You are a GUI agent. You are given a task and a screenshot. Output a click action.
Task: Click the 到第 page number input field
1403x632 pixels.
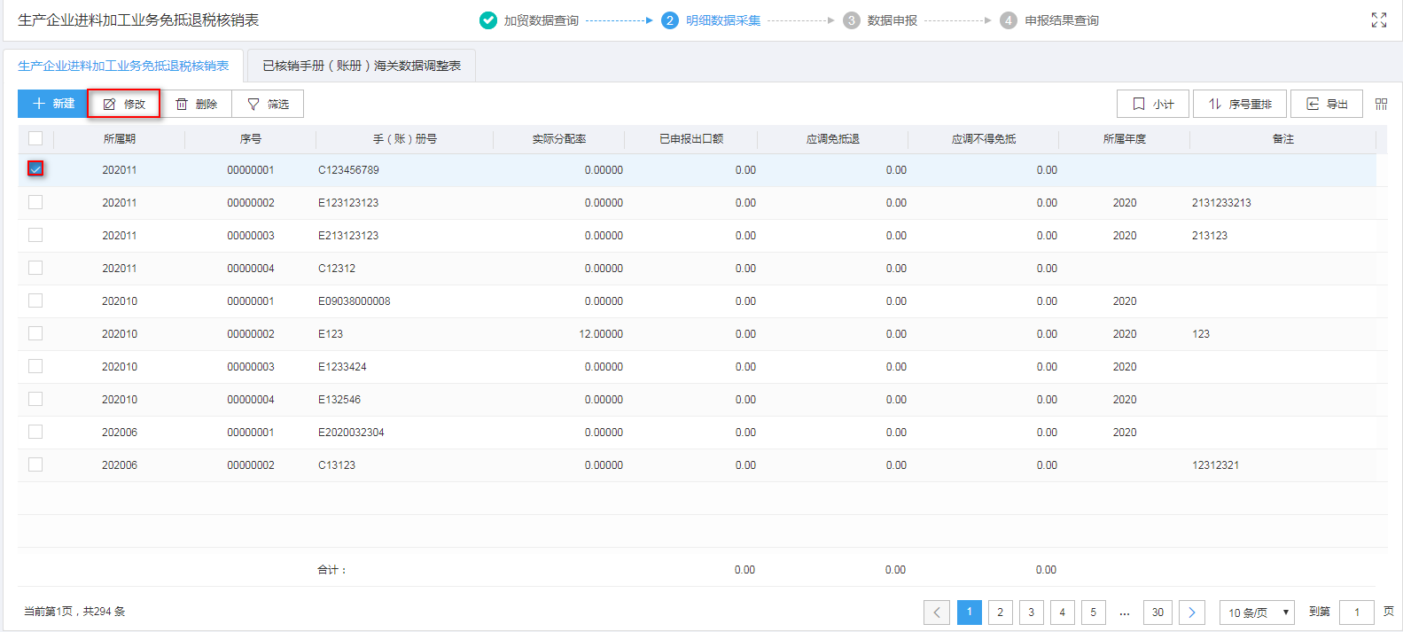point(1356,612)
